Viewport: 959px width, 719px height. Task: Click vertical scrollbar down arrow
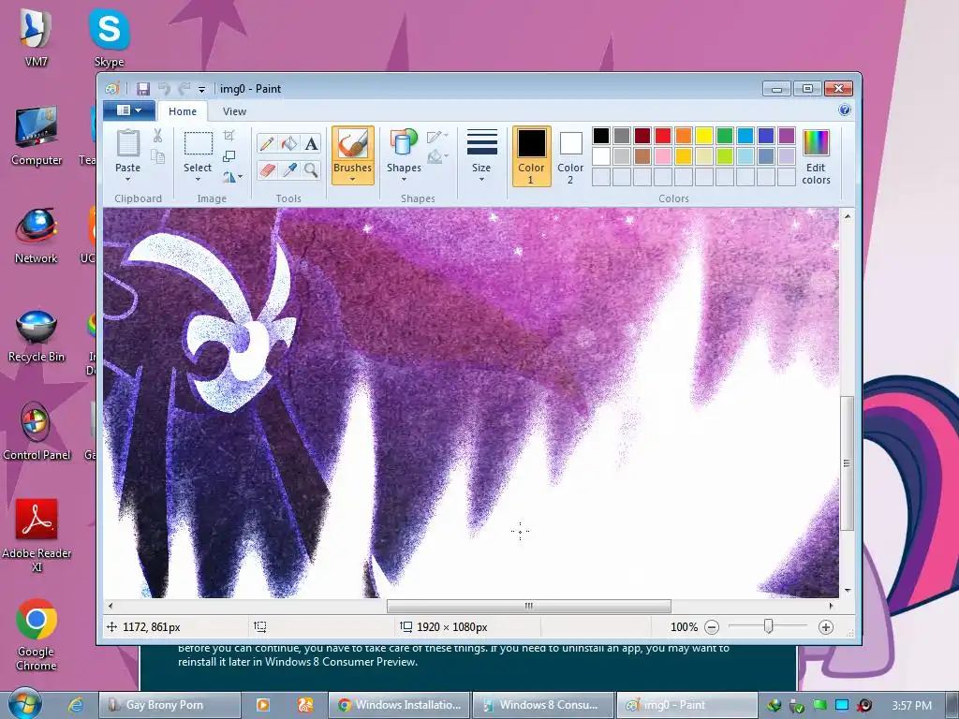click(x=847, y=591)
